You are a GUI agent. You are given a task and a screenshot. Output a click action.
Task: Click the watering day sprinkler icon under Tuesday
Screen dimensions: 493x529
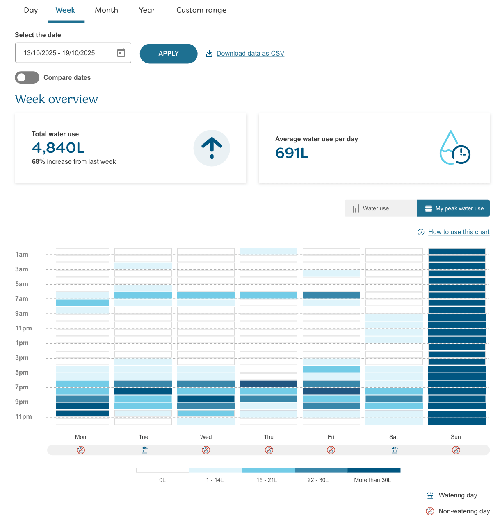144,450
